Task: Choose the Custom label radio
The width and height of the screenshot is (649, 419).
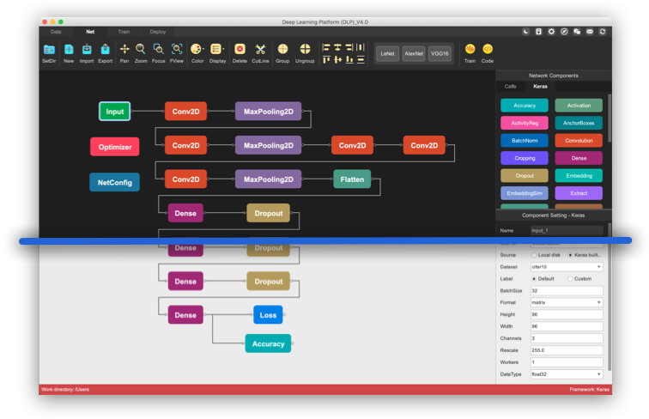Action: 570,279
